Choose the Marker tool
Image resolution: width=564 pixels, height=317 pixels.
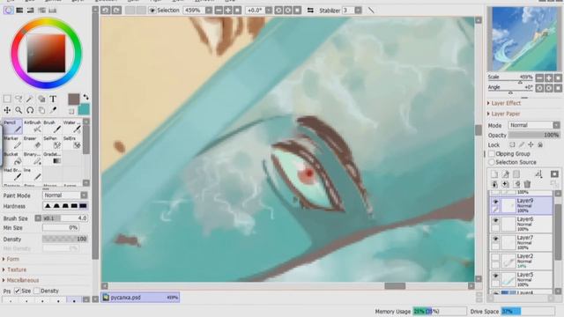pyautogui.click(x=13, y=142)
